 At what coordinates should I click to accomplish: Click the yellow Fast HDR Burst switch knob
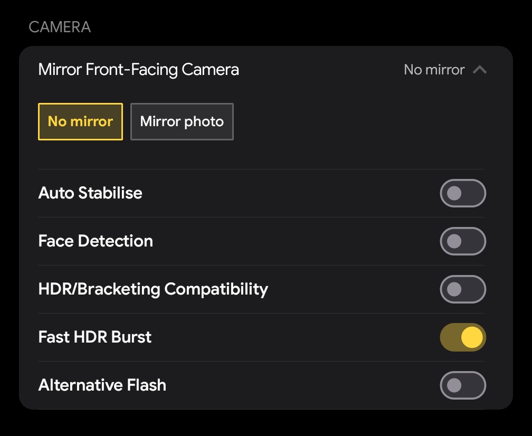(471, 337)
